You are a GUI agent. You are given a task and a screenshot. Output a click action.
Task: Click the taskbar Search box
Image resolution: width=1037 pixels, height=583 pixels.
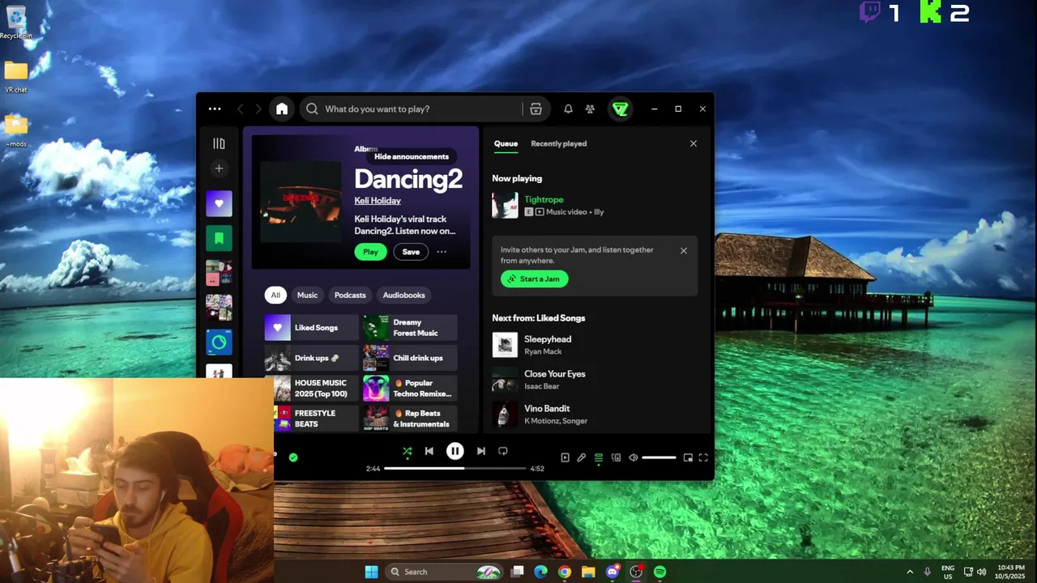[444, 572]
